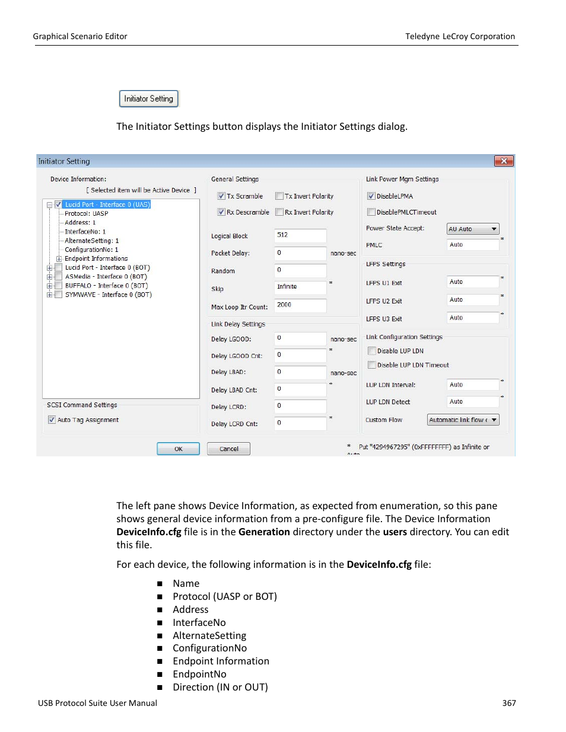
Task: Check the SYMWAVE Interface 0 (BOT) box
Action: tap(58, 294)
